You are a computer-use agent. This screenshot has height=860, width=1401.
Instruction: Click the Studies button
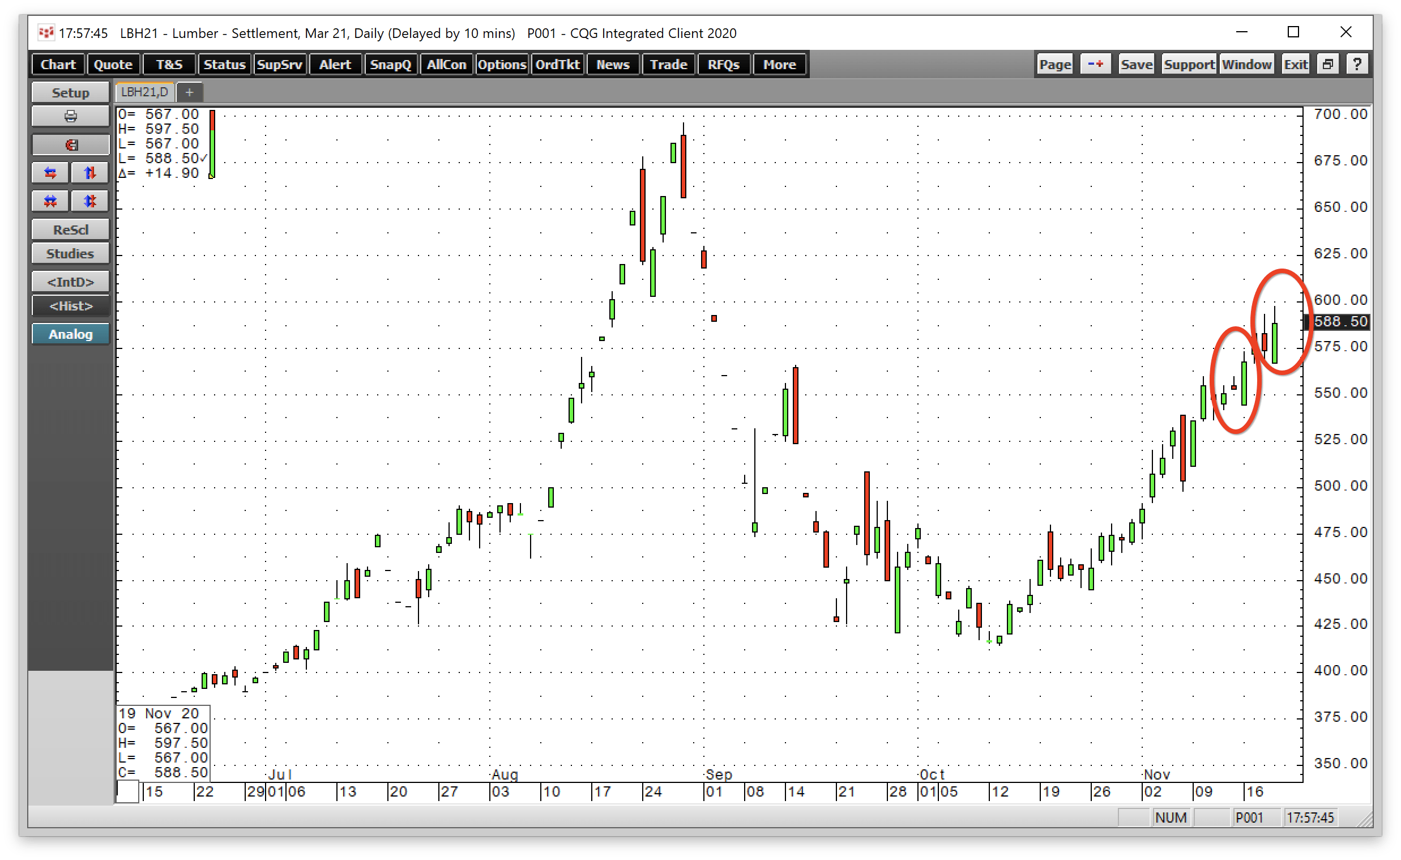(71, 253)
